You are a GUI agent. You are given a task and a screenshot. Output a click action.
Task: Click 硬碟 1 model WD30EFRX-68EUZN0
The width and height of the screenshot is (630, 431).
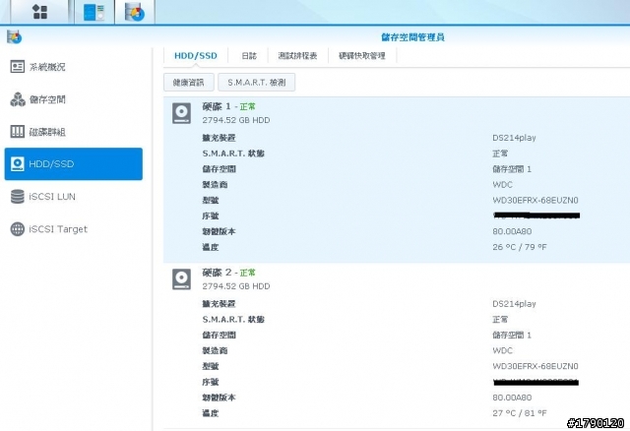point(535,200)
